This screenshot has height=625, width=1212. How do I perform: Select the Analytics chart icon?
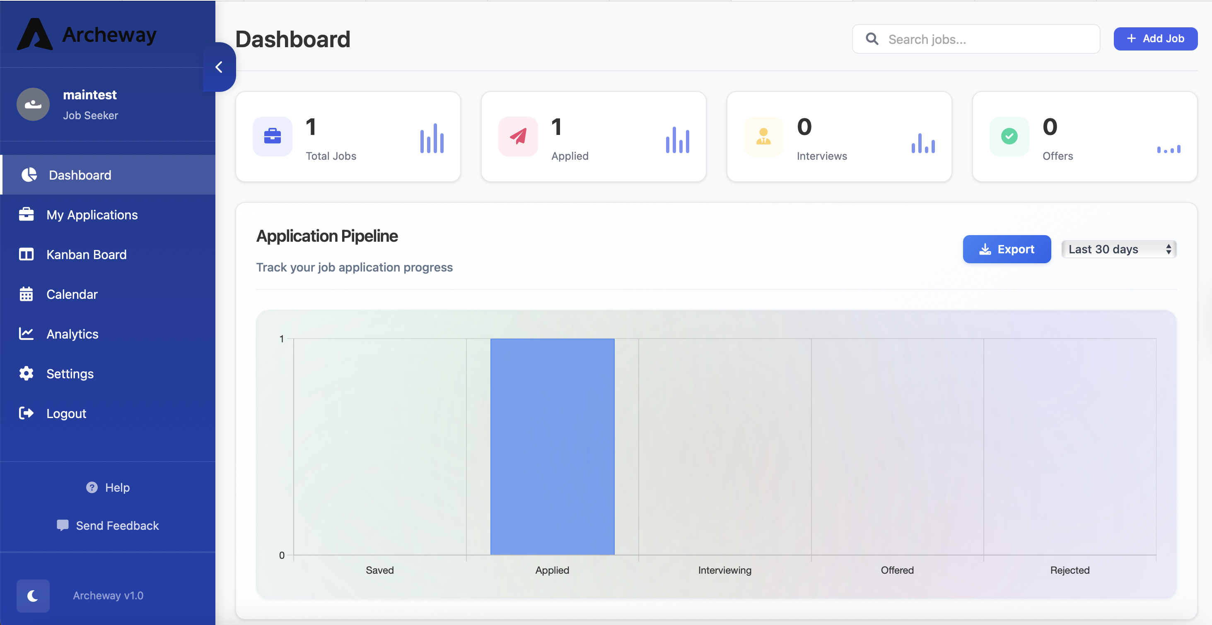27,334
